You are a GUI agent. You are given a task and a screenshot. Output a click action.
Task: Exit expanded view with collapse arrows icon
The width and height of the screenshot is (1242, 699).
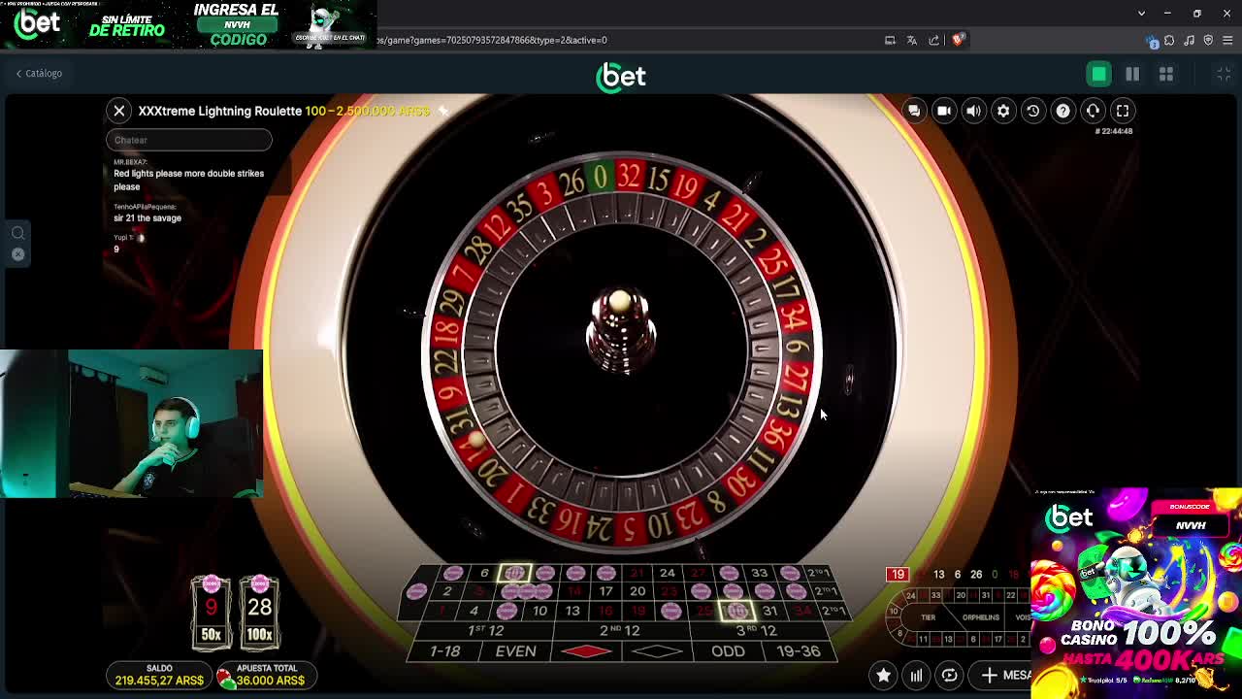1225,74
